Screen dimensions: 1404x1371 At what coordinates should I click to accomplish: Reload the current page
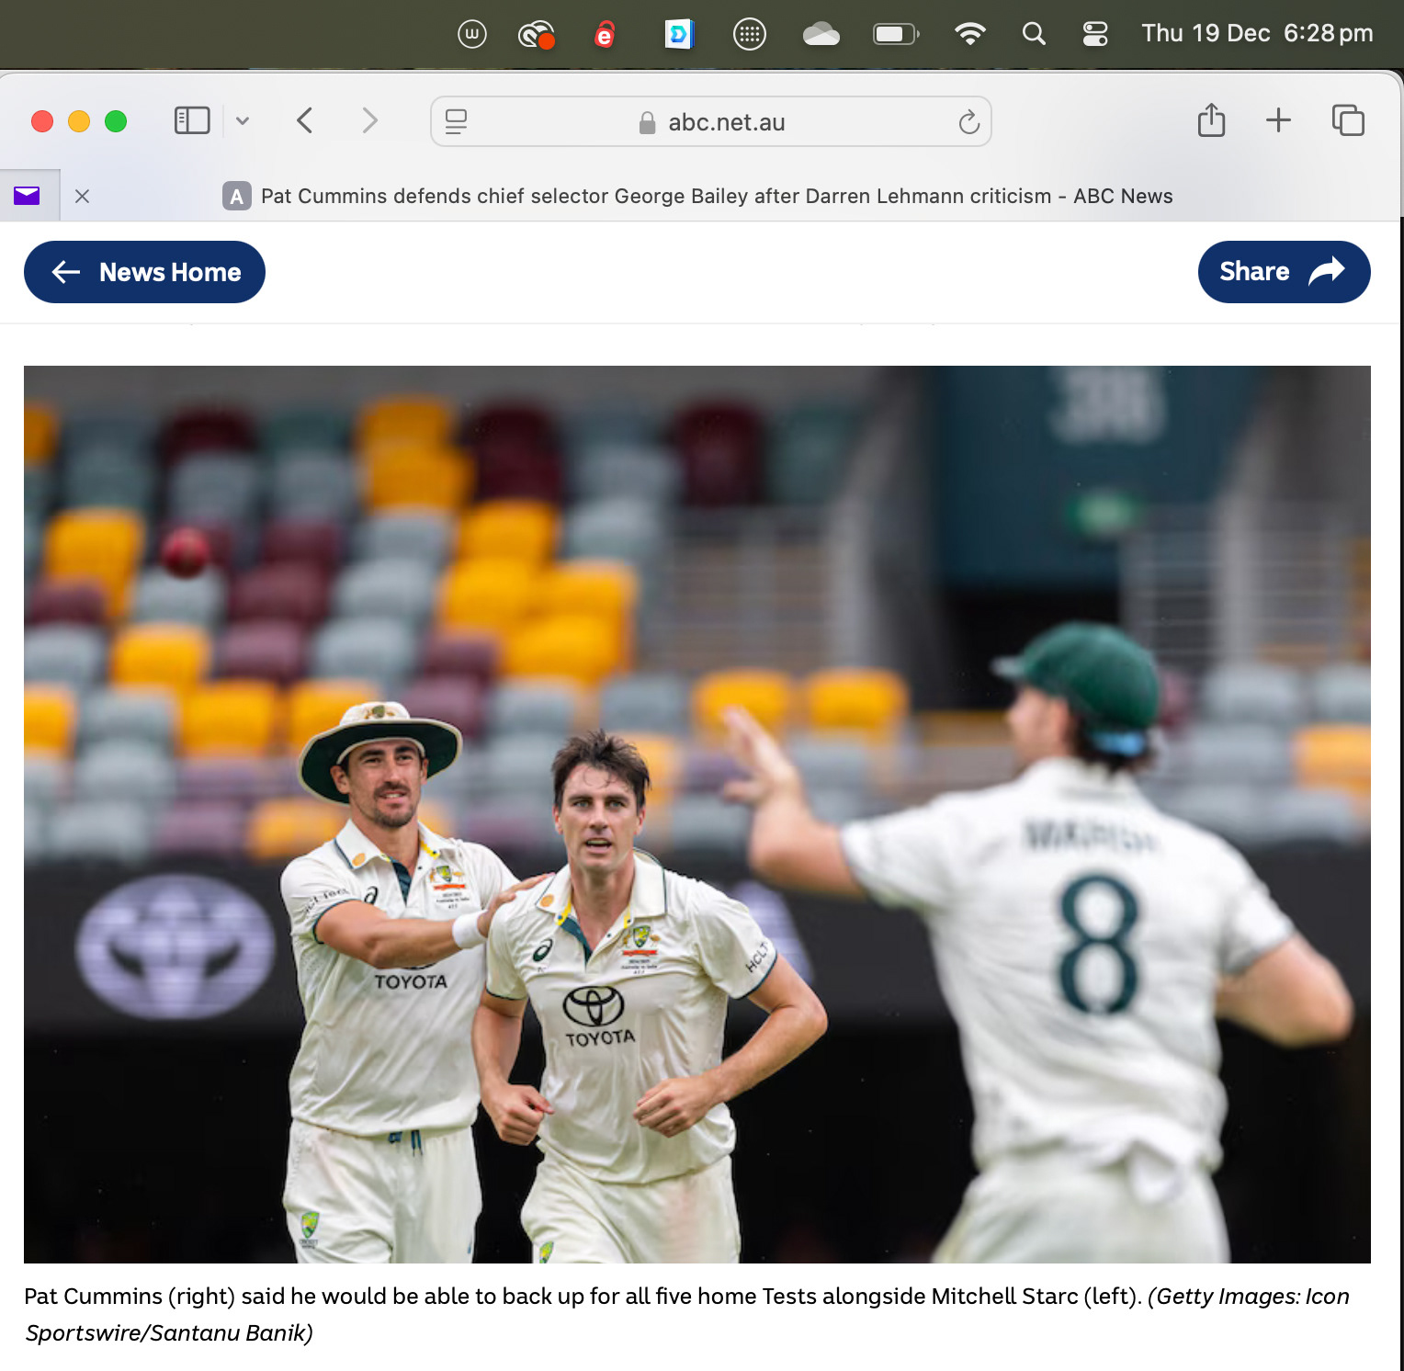pyautogui.click(x=968, y=121)
